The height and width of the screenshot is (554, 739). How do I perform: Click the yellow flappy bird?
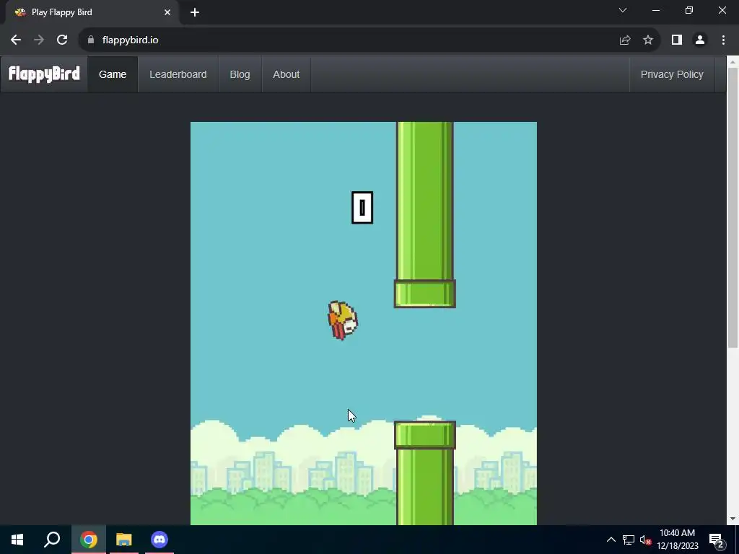[343, 320]
